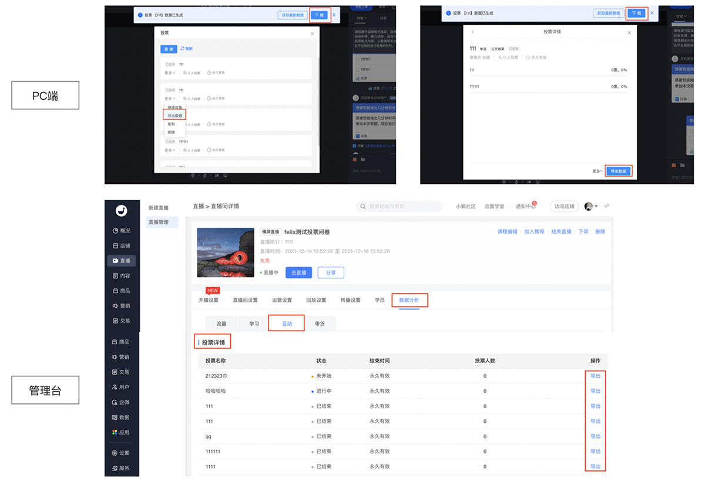Click 导出数据 in the 投票详情 dialog
Viewport: 705px width, 488px height.
[x=618, y=171]
